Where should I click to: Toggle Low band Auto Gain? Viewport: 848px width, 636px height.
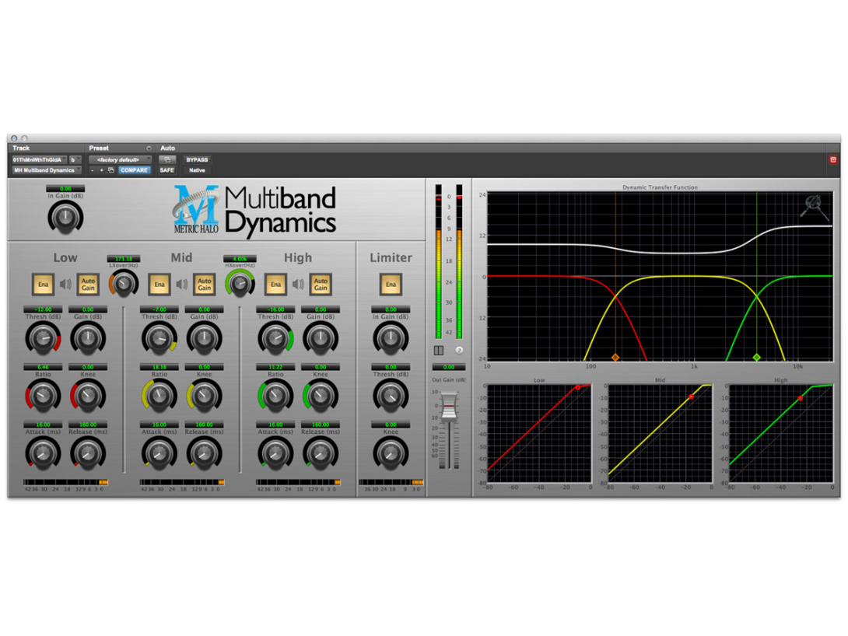(x=88, y=285)
